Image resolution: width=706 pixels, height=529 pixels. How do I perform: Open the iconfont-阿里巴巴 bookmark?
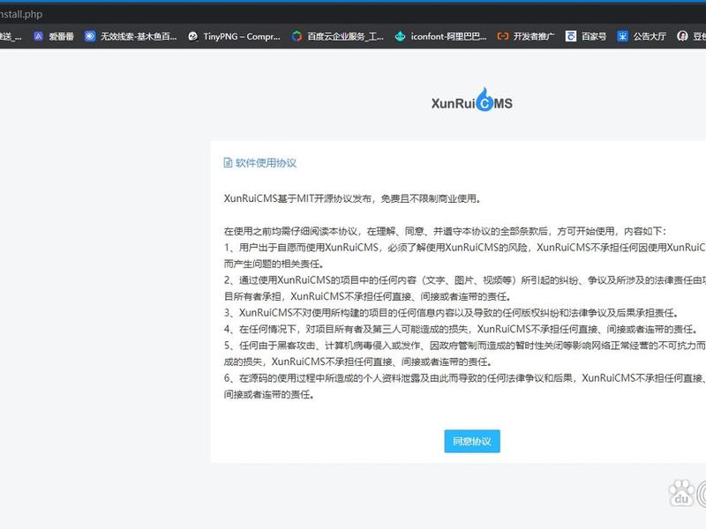coord(440,36)
